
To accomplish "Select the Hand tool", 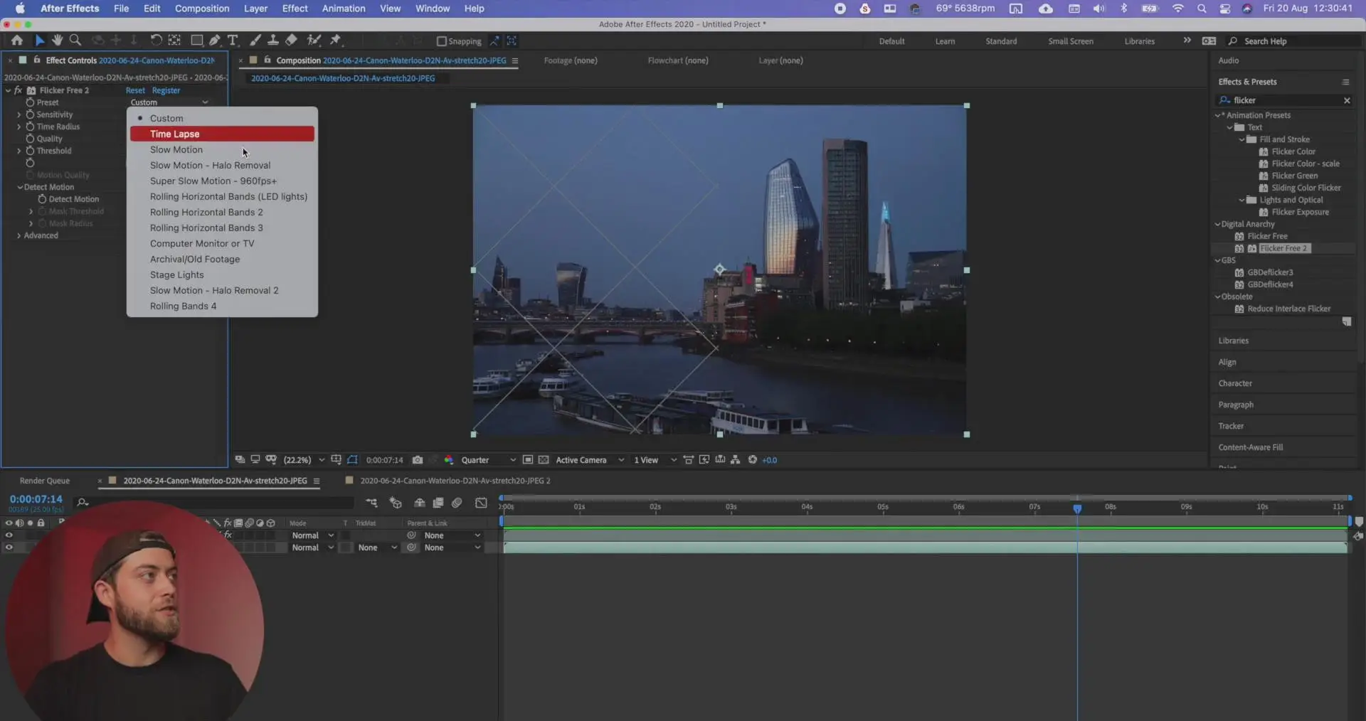I will (x=57, y=41).
